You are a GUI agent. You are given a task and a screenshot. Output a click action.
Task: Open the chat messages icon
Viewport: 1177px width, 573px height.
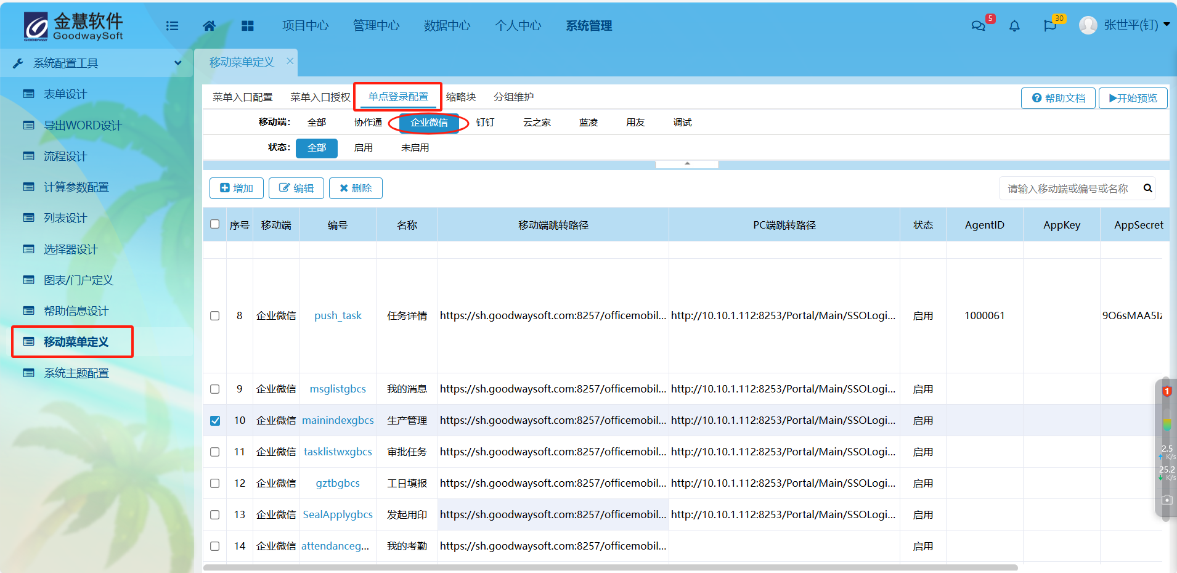(x=978, y=26)
